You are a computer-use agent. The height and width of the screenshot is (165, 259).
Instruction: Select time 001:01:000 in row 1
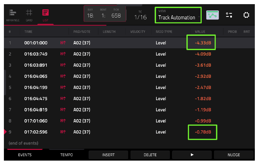pyautogui.click(x=36, y=43)
